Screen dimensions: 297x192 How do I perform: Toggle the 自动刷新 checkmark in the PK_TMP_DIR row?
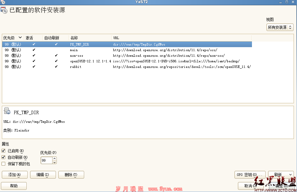(56, 44)
